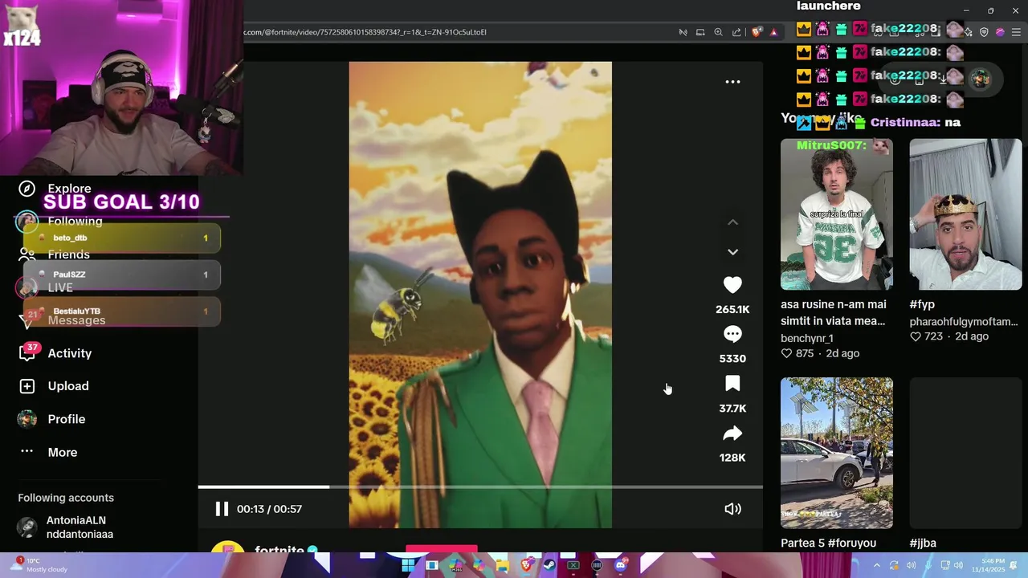Open the Partea 5 #foruyou car video thumbnail
This screenshot has width=1028, height=578.
[836, 453]
